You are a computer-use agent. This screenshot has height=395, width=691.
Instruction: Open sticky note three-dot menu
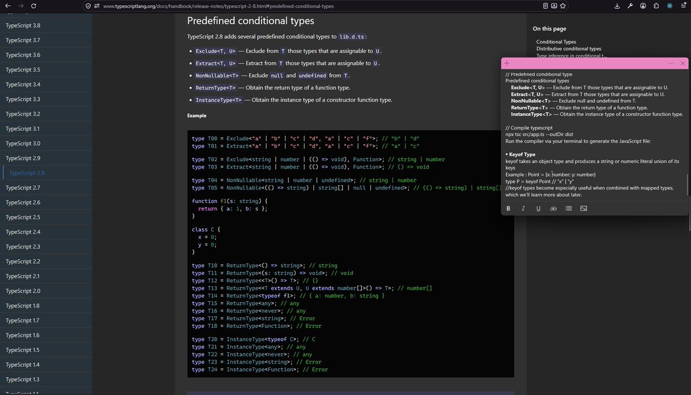click(x=671, y=63)
